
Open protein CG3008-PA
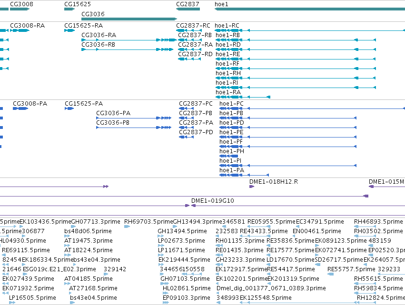(30, 104)
